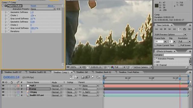Hide the Null 2 layer with its eye icon

(x=3, y=86)
